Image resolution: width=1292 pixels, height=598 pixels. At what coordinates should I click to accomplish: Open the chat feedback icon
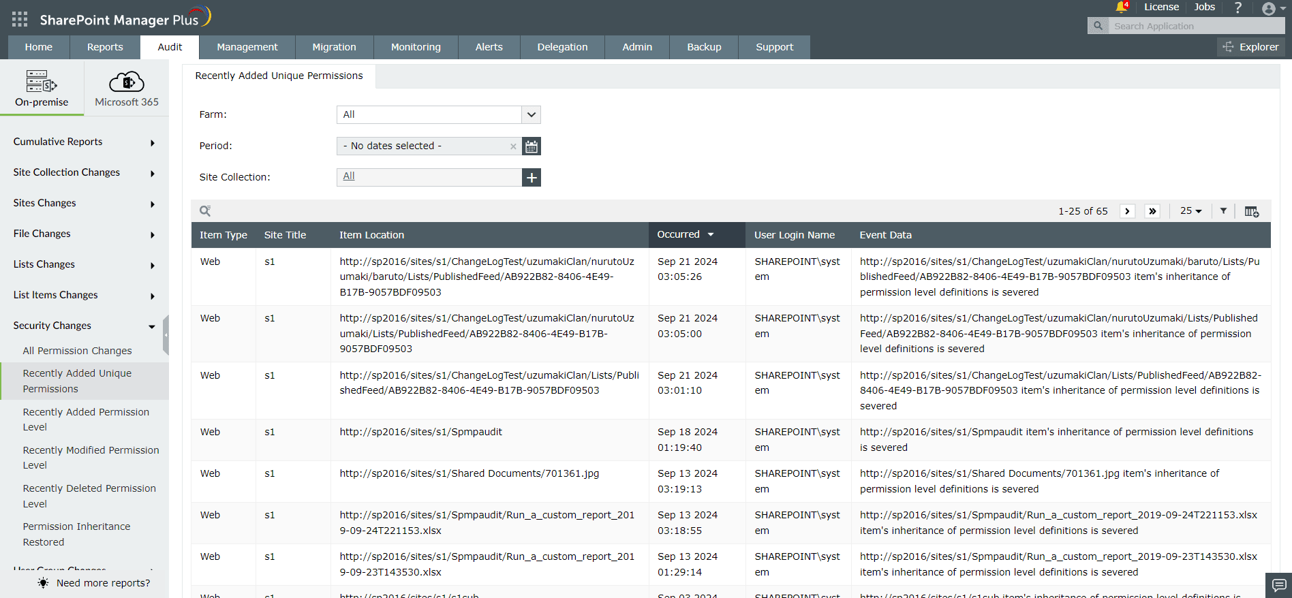click(x=1279, y=585)
